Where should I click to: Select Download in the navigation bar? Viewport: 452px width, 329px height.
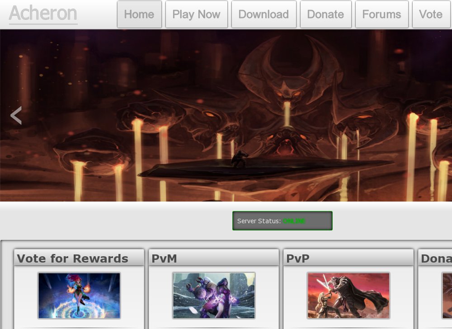click(x=264, y=14)
